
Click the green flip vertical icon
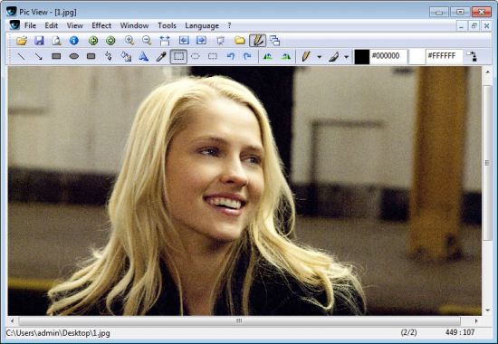pos(286,56)
